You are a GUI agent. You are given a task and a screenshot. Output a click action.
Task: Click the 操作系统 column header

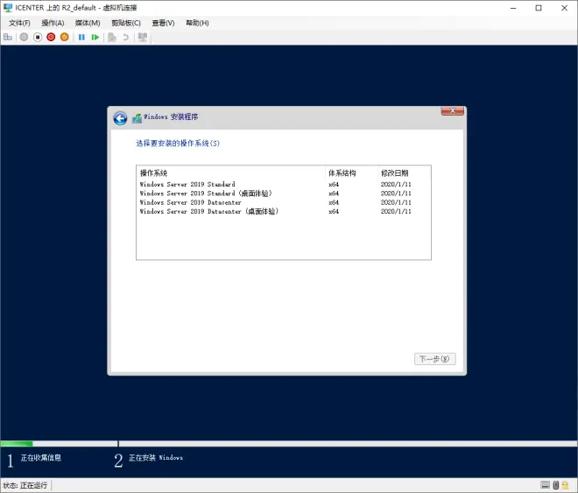click(231, 173)
